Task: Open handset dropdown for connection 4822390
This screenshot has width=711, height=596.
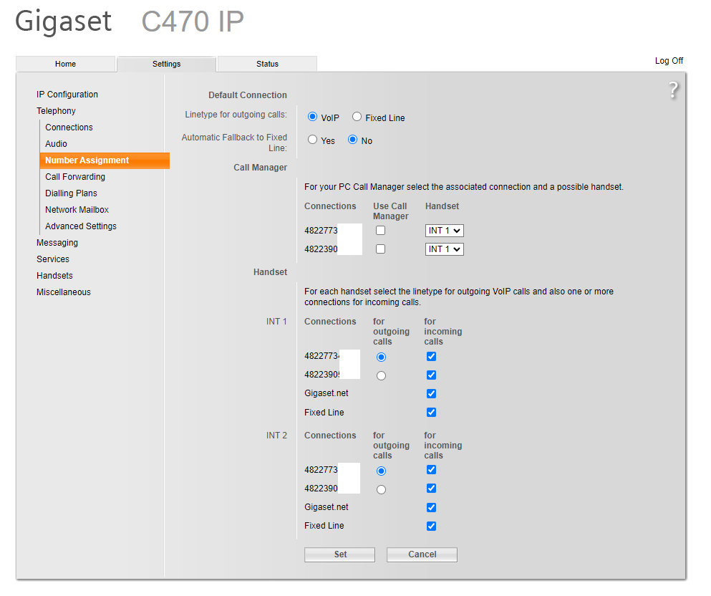Action: click(444, 249)
